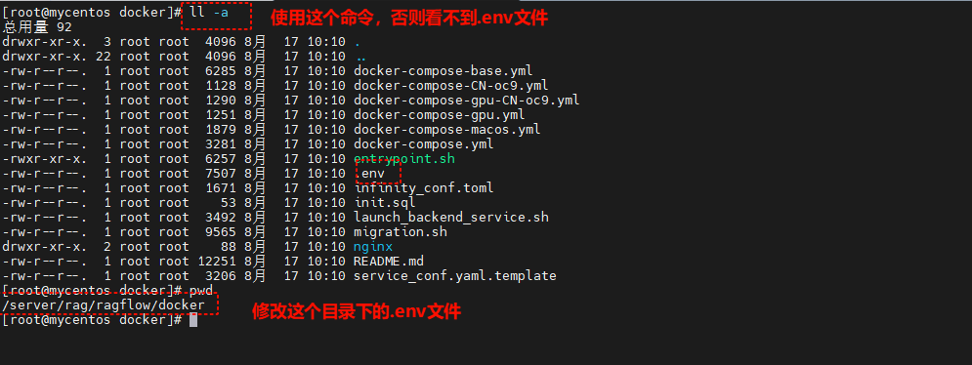Viewport: 972px width, 365px height.
Task: Click the docker-compose-macos.yml entry
Action: 447,130
